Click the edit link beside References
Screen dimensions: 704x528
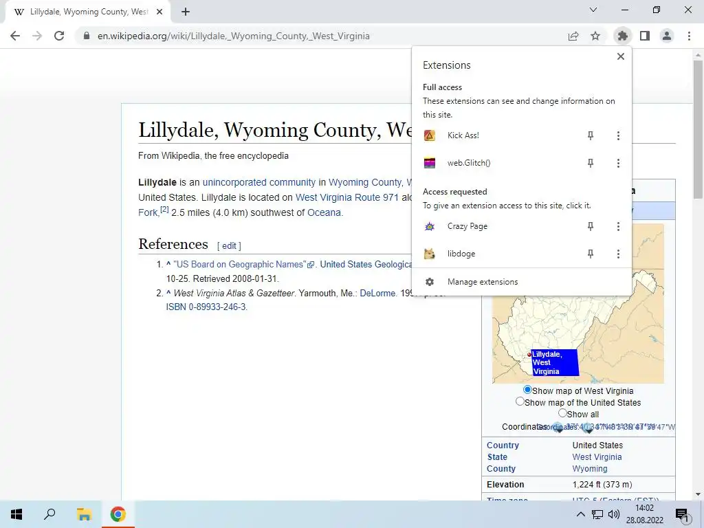(x=229, y=245)
